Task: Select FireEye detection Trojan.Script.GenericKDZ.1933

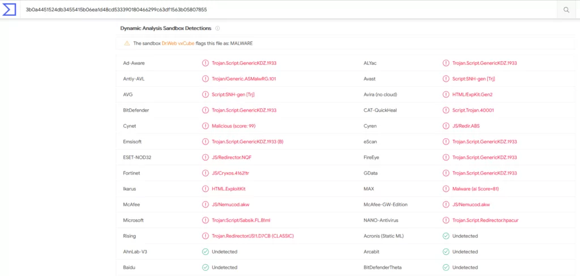Action: click(485, 157)
